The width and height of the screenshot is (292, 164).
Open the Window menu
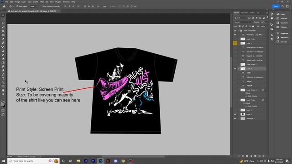pos(66,2)
